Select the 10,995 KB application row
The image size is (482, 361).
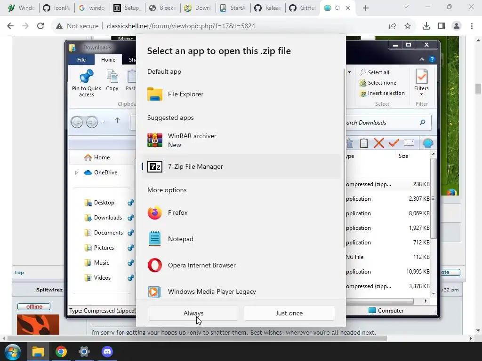388,272
